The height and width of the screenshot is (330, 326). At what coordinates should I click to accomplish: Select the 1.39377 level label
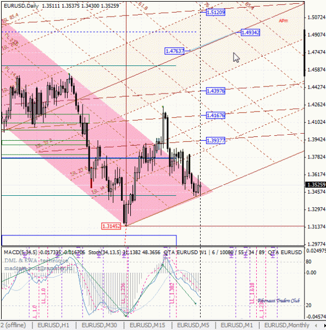pyautogui.click(x=216, y=140)
